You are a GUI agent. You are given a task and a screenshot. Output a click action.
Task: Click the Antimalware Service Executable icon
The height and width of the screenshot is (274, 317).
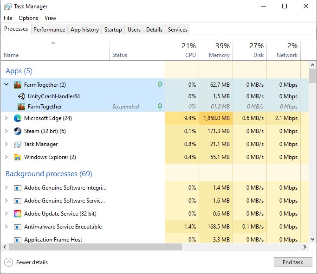click(x=18, y=227)
